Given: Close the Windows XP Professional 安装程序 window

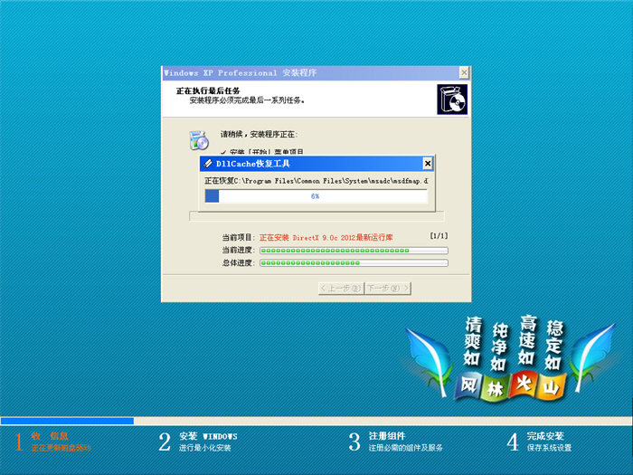Looking at the screenshot, I should pos(464,72).
